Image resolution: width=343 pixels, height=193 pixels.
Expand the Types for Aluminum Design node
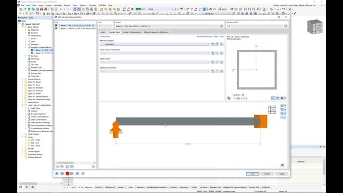23,99
